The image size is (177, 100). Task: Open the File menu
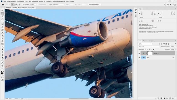point(5,1)
